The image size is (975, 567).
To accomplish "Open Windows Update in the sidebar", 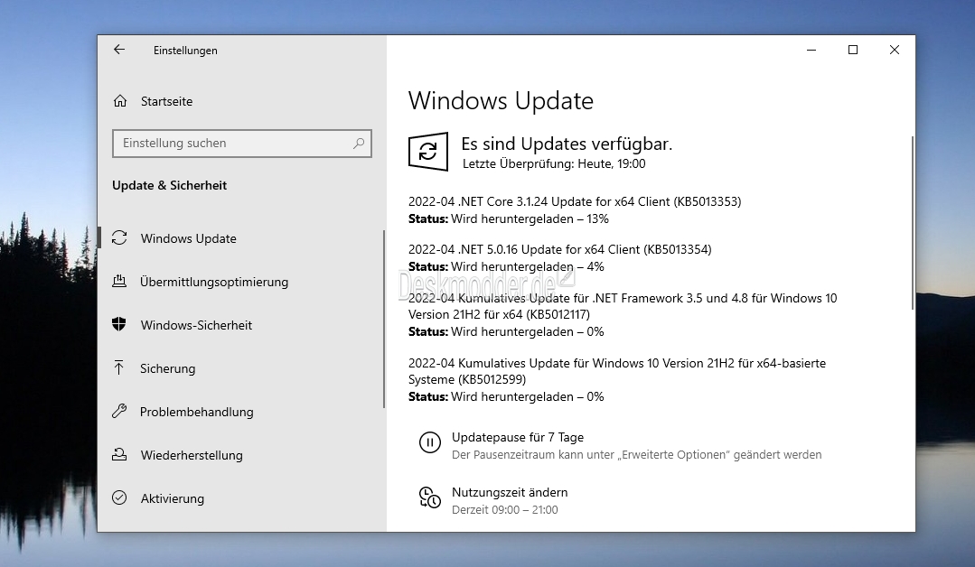I will 188,238.
